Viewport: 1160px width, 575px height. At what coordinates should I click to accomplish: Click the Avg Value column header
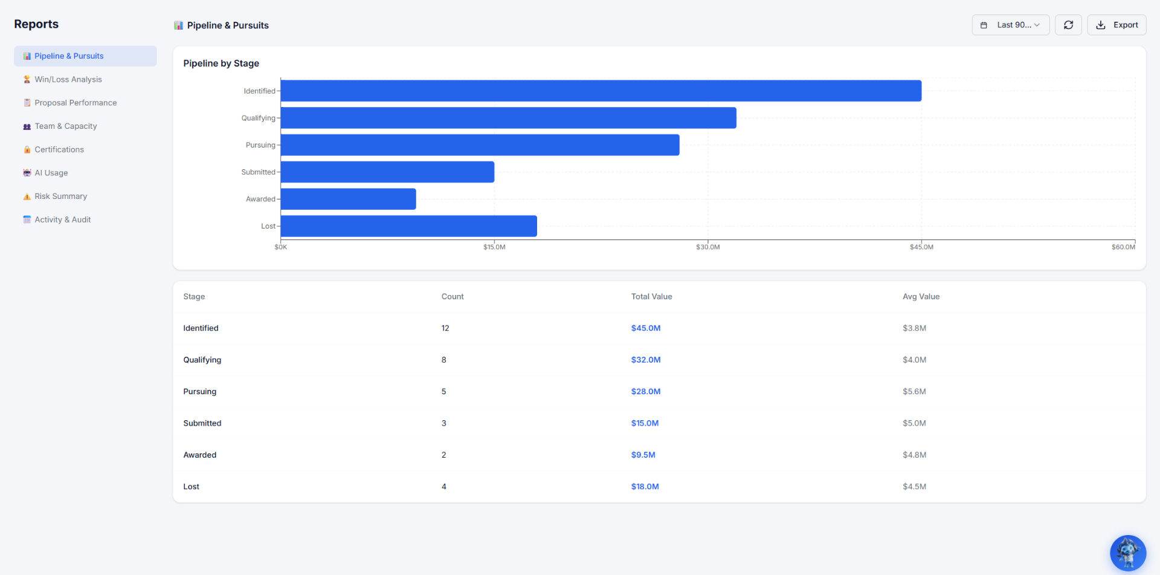coord(921,297)
